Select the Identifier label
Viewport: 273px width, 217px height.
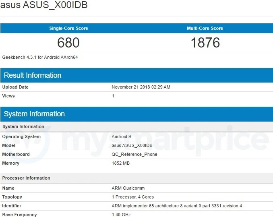click(12, 206)
